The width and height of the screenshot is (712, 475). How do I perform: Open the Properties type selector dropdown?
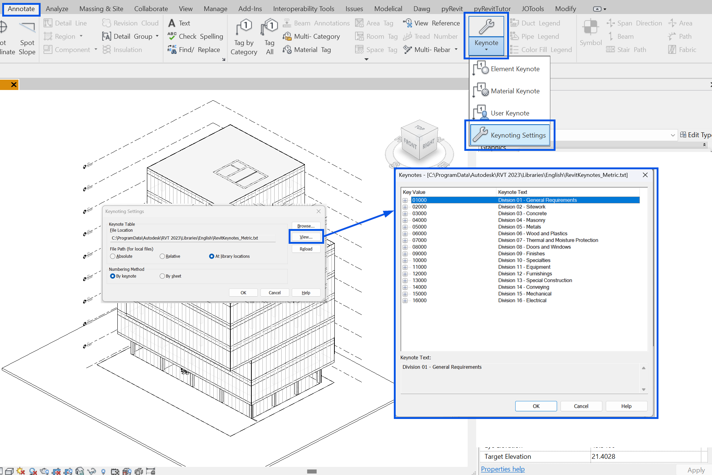[673, 135]
